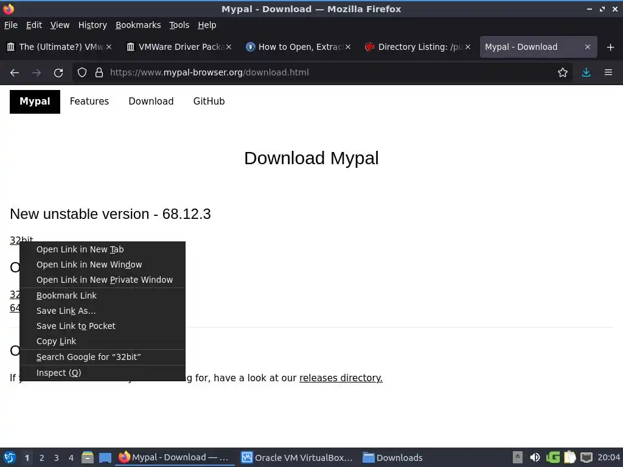This screenshot has height=467, width=623.
Task: Switch to Oracle VM VirtualBox taskbar window
Action: point(297,458)
